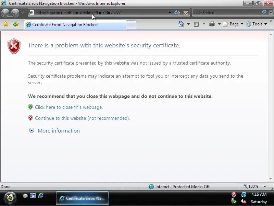This screenshot has height=206, width=274.
Task: Expand the zoom level dropdown arrow
Action: coord(265,186)
